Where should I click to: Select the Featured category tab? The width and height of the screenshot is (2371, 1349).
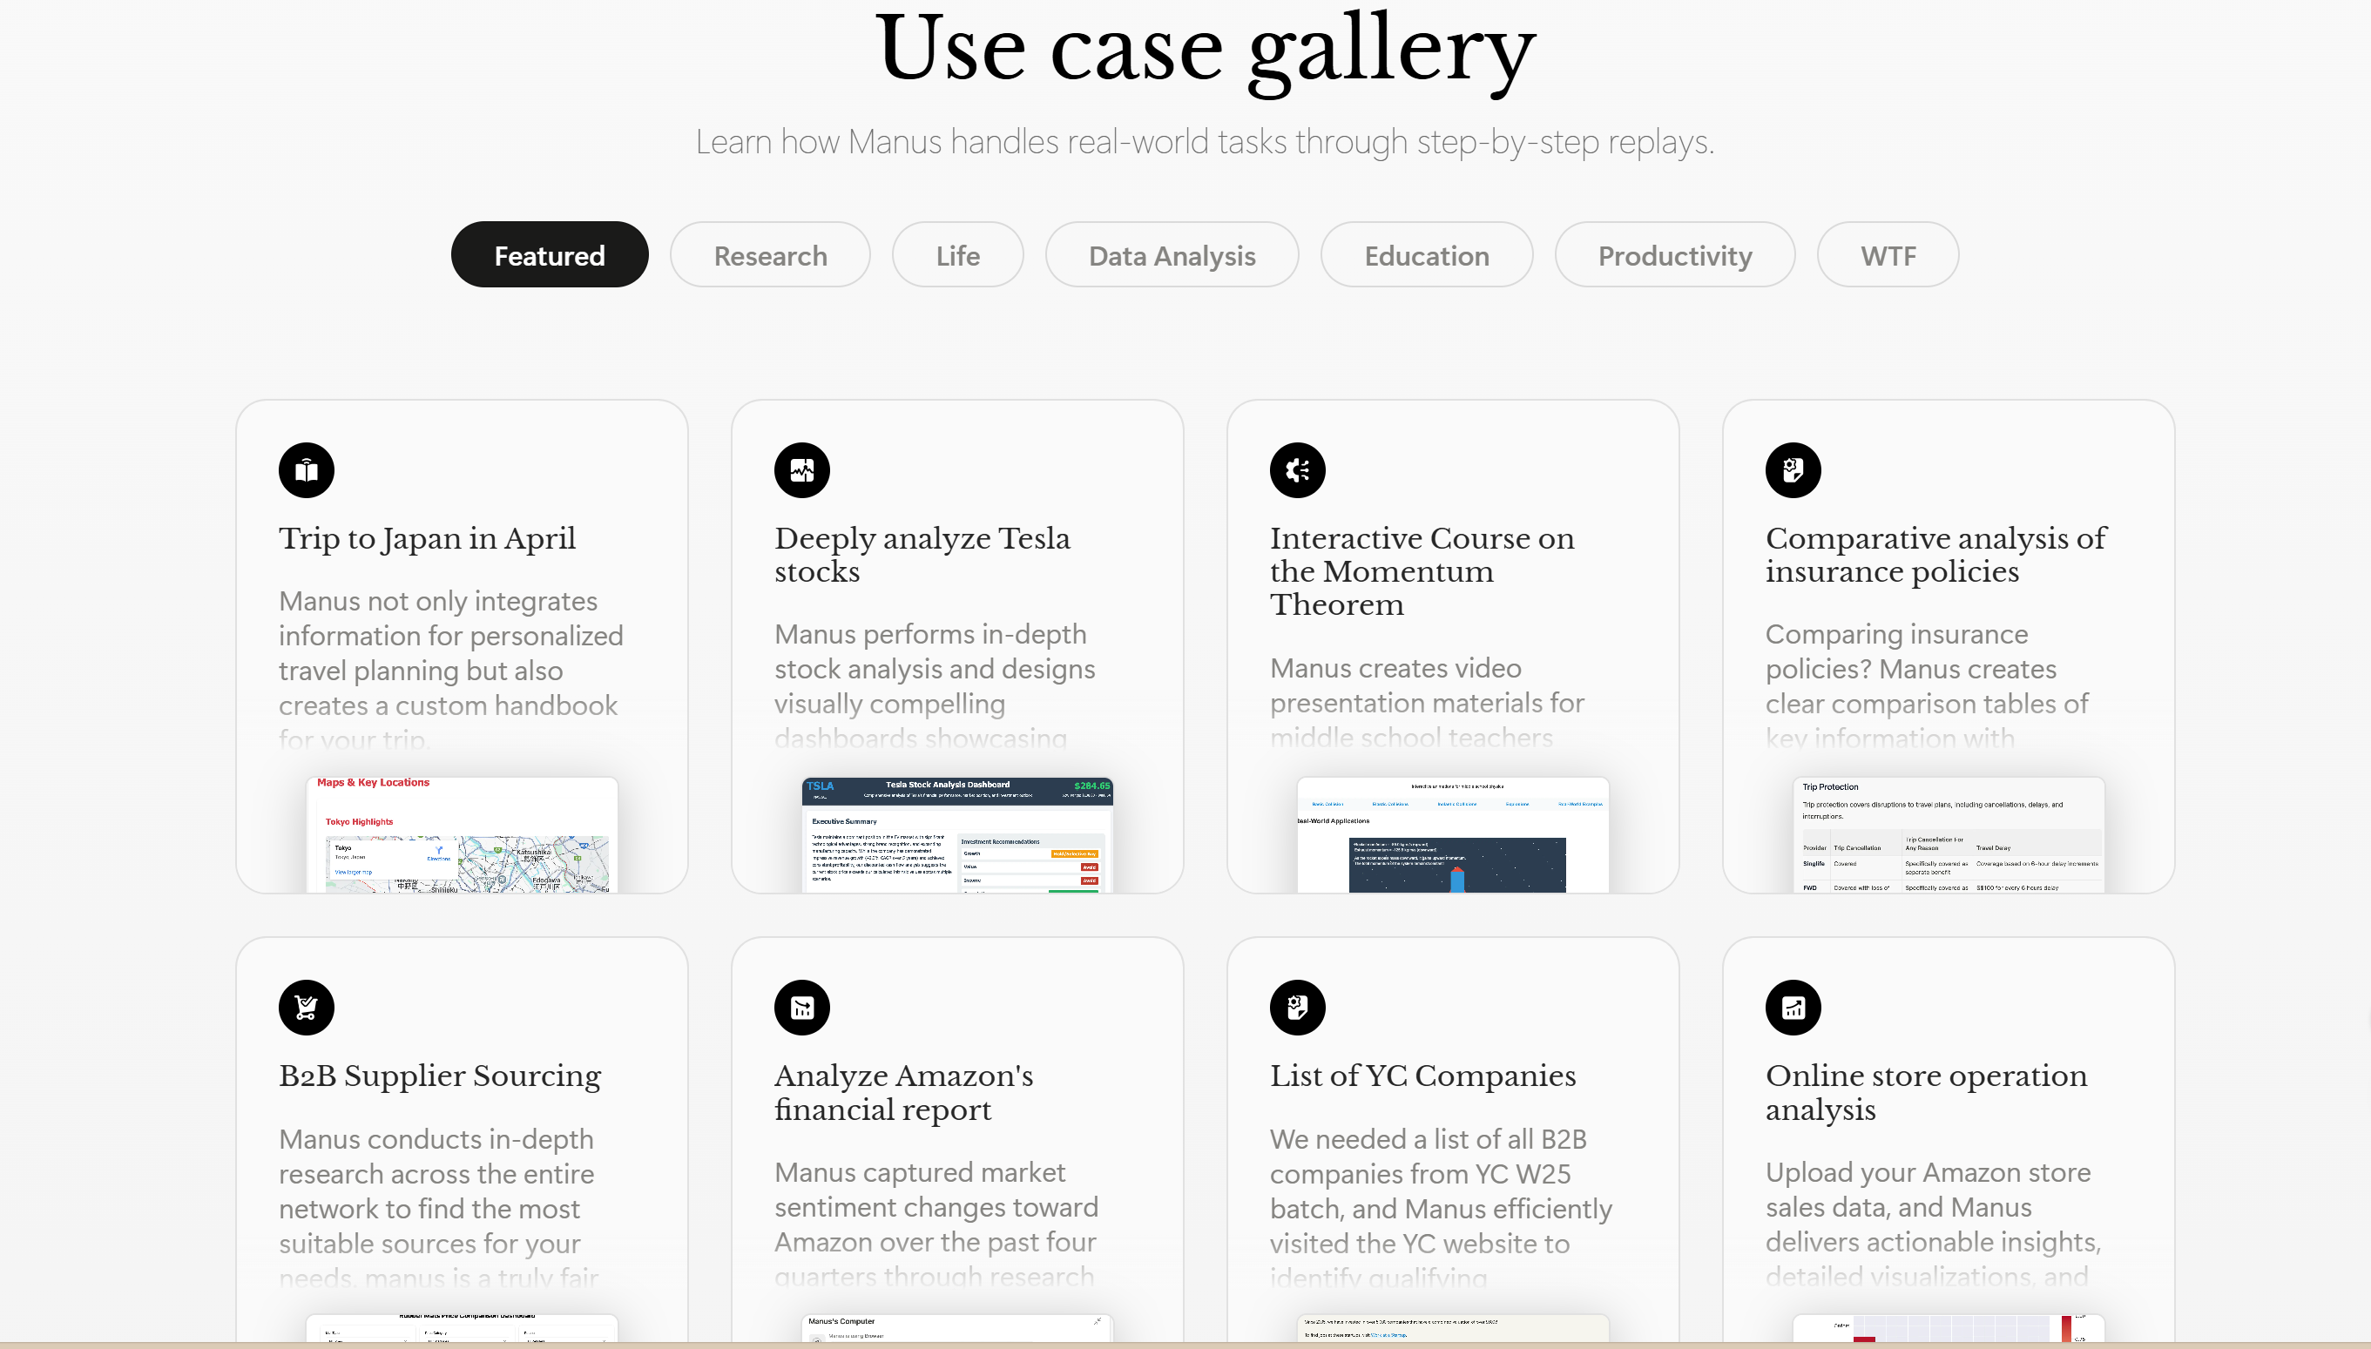pyautogui.click(x=550, y=255)
